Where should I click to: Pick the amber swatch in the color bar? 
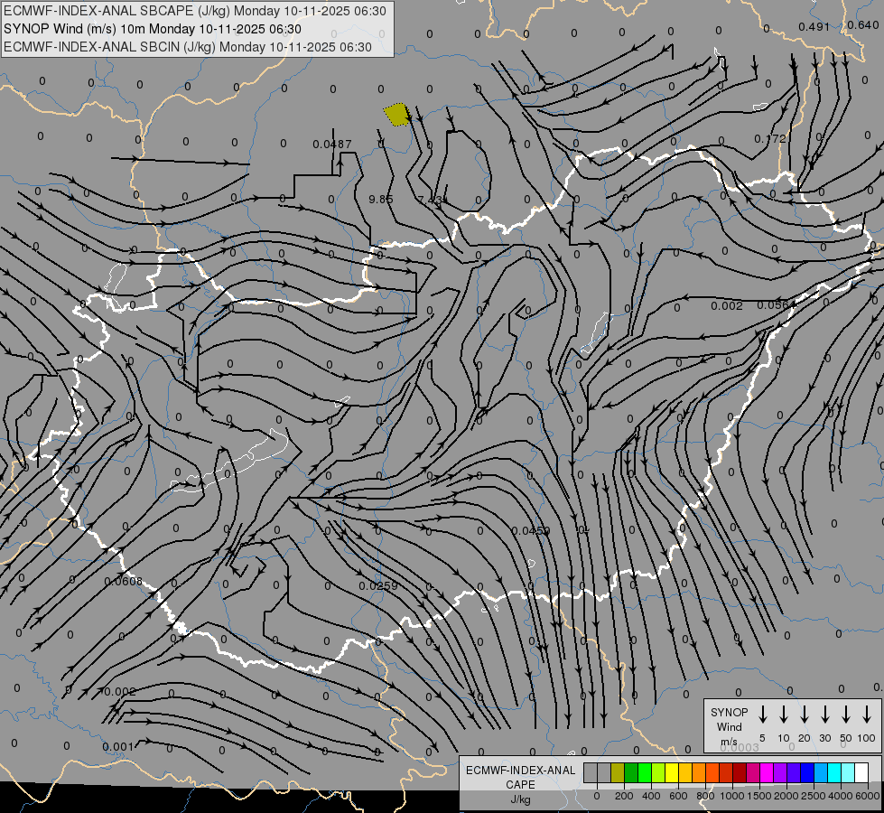(685, 772)
